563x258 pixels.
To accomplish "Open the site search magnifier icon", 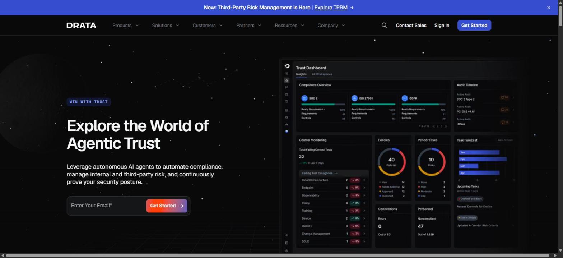I will pyautogui.click(x=384, y=25).
